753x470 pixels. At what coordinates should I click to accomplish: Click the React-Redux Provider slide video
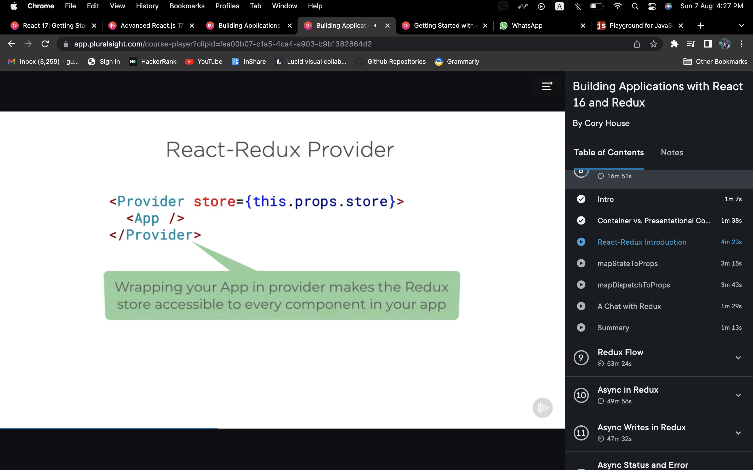click(x=282, y=270)
